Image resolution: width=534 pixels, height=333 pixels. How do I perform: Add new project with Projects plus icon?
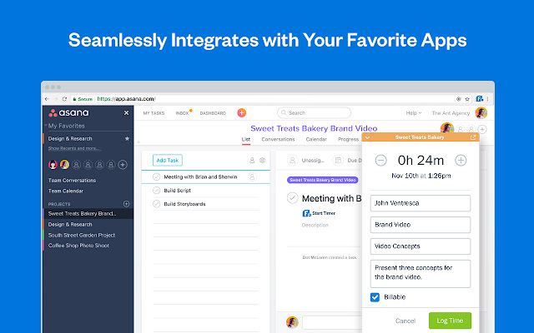coord(126,204)
